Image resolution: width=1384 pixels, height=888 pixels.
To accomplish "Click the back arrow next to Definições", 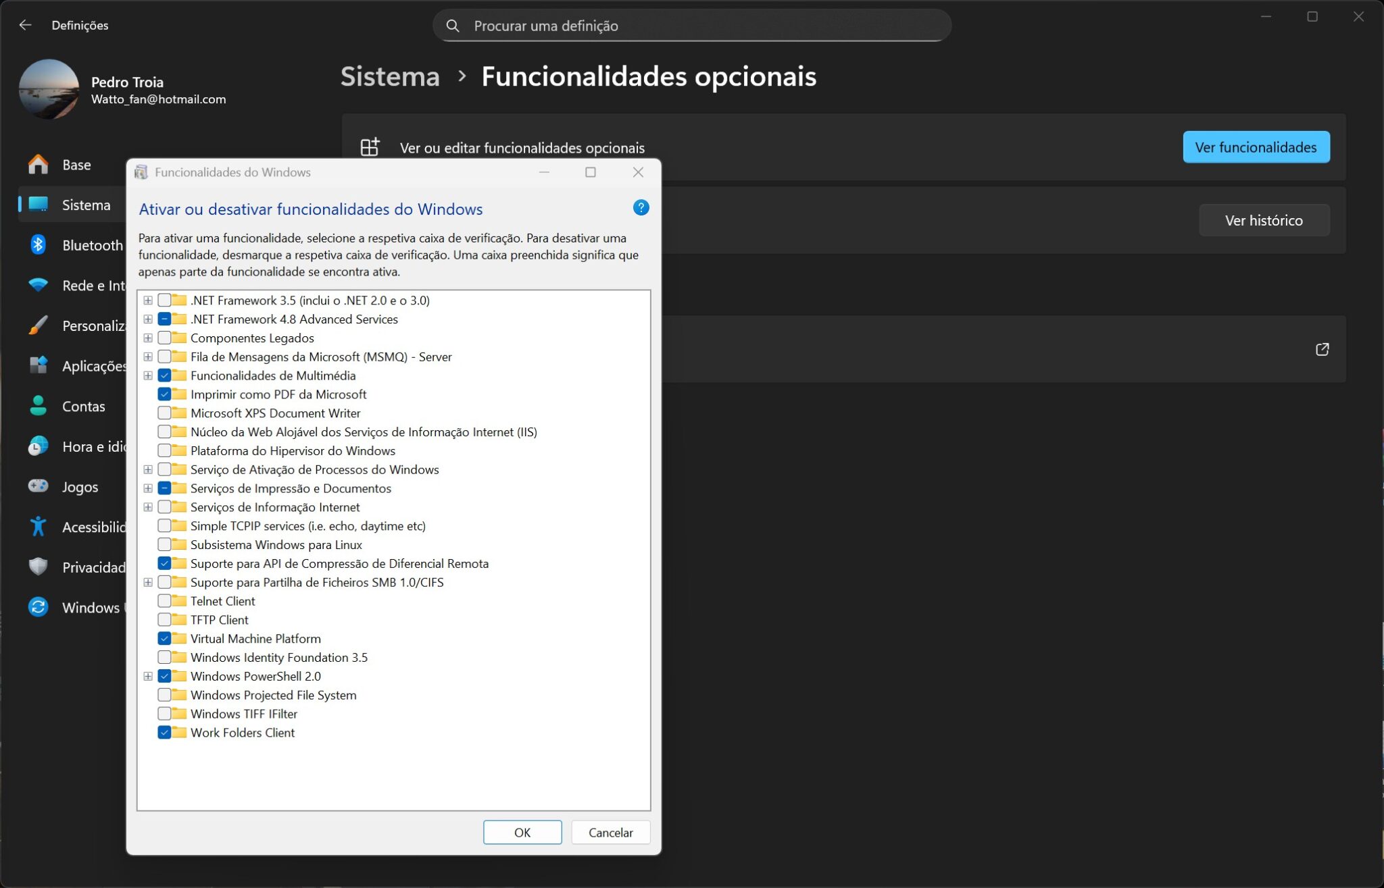I will tap(26, 25).
